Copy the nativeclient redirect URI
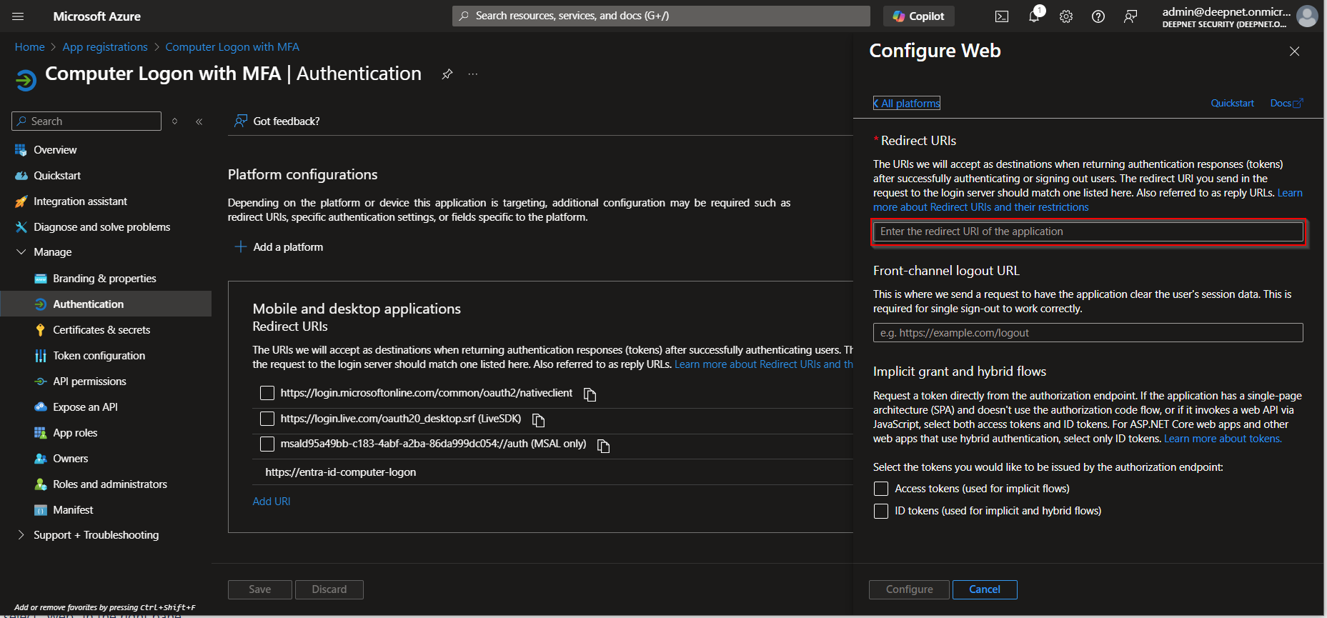 590,394
